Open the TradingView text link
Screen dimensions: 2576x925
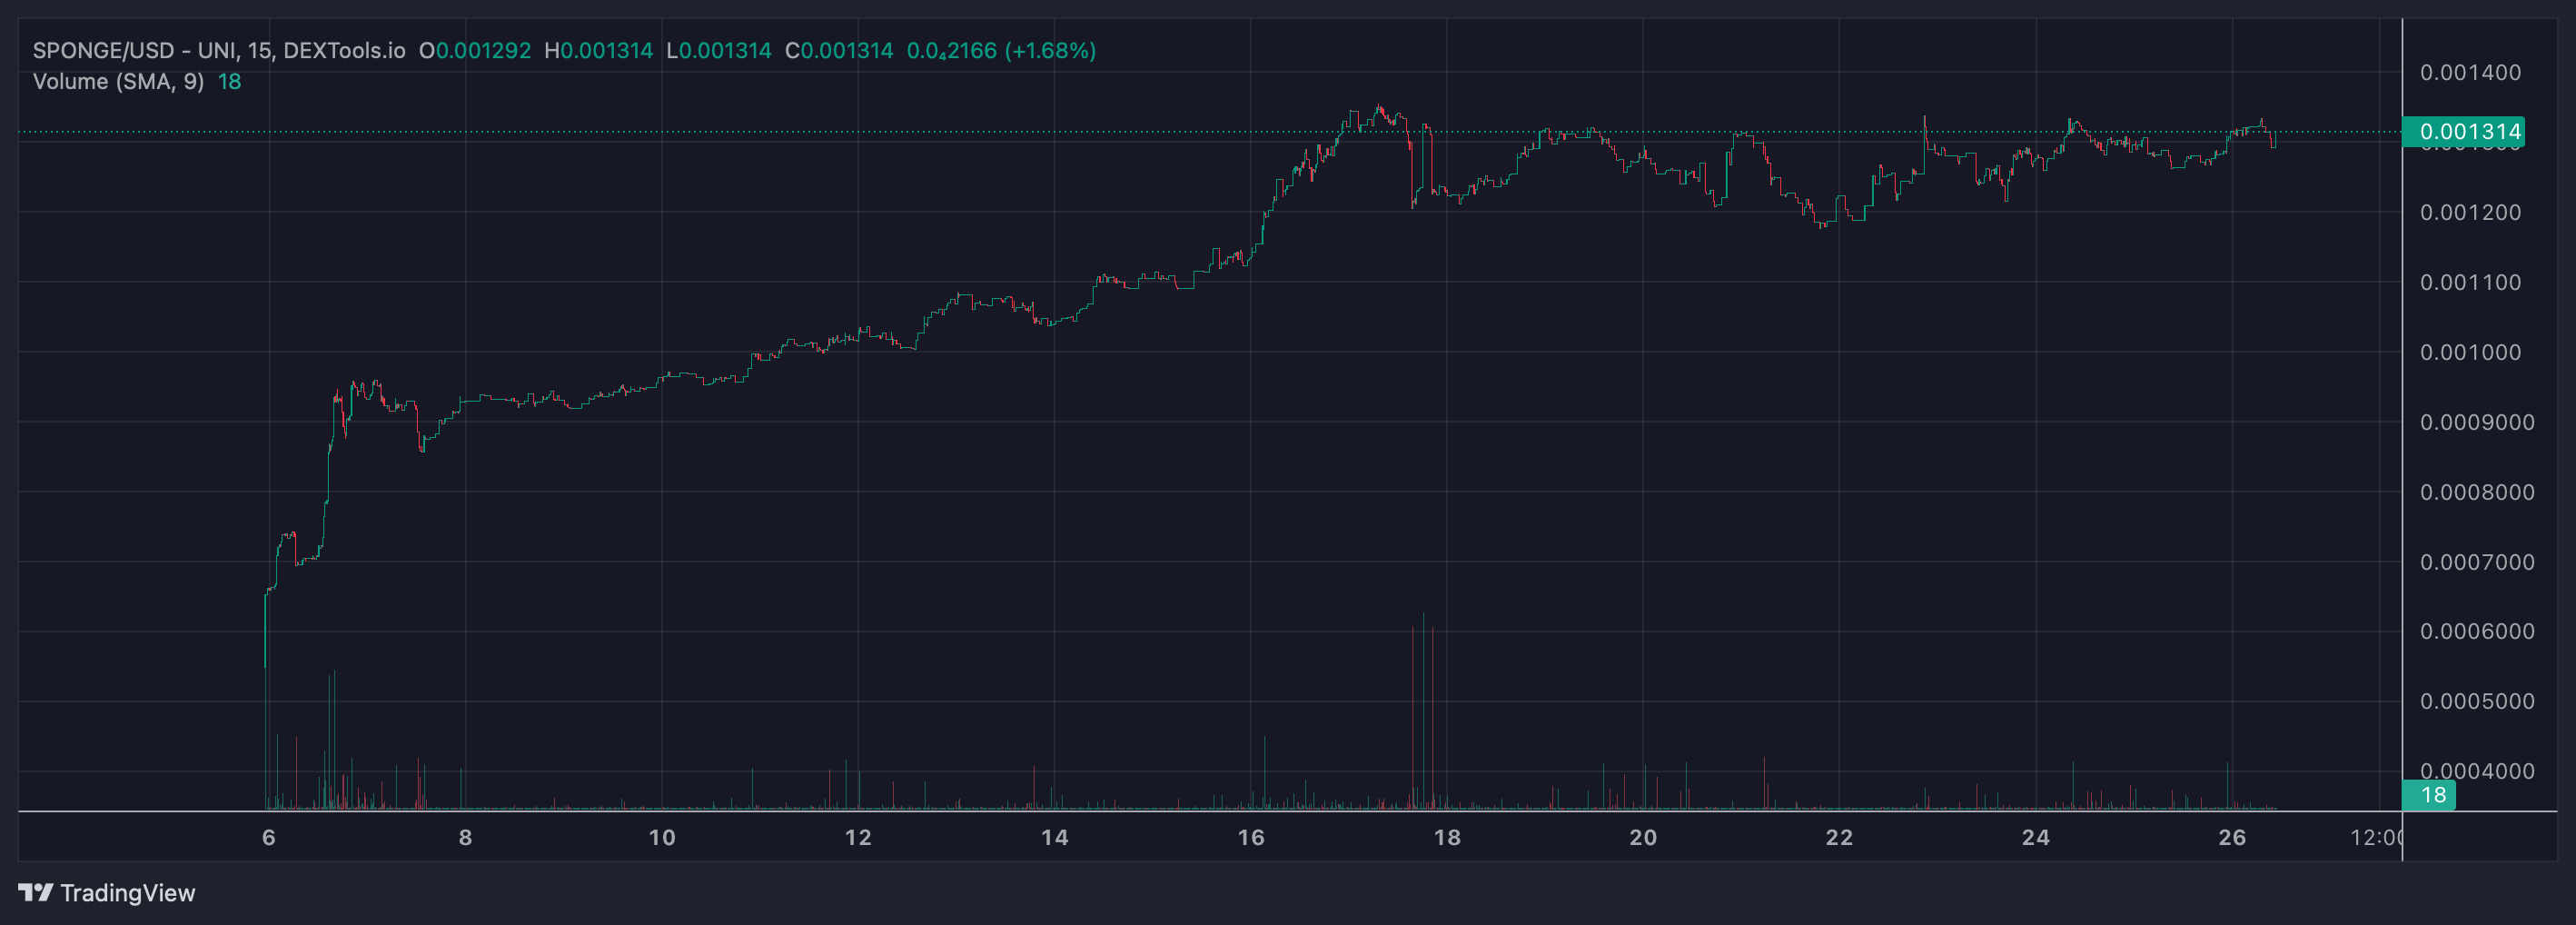click(127, 893)
